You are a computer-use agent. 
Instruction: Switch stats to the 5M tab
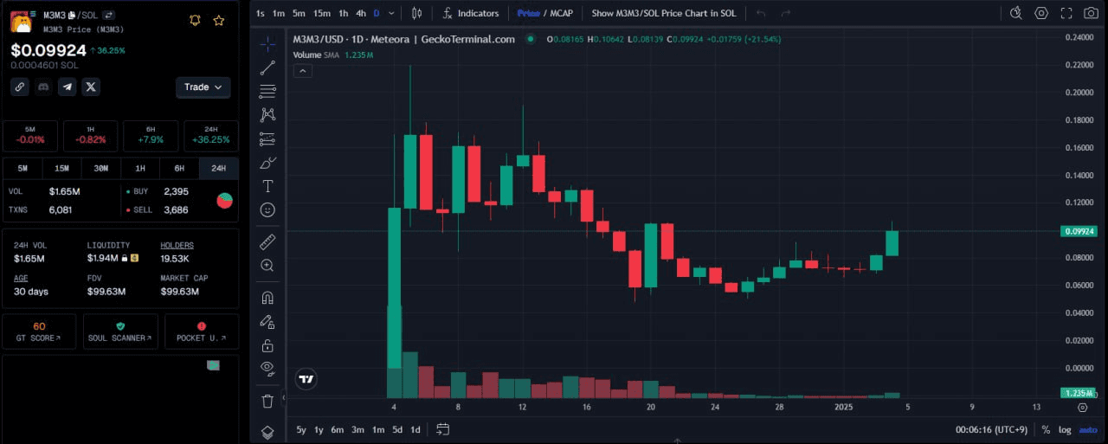coord(23,168)
